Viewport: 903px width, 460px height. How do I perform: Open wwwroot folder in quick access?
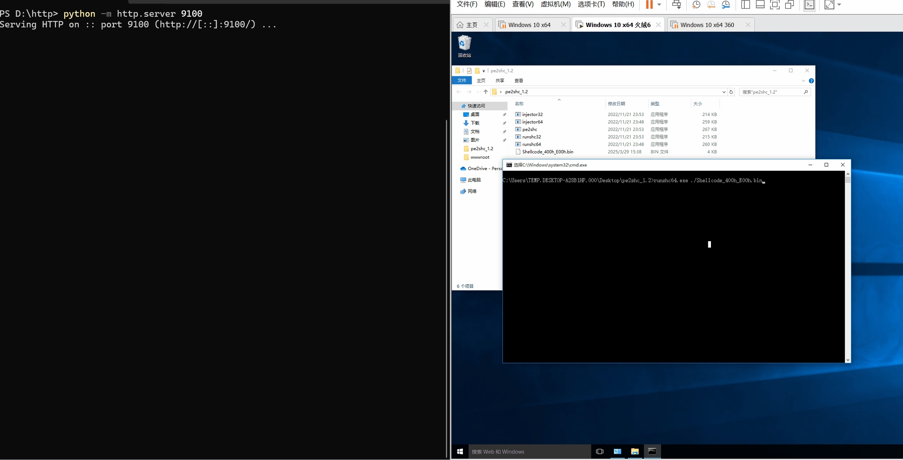(480, 157)
